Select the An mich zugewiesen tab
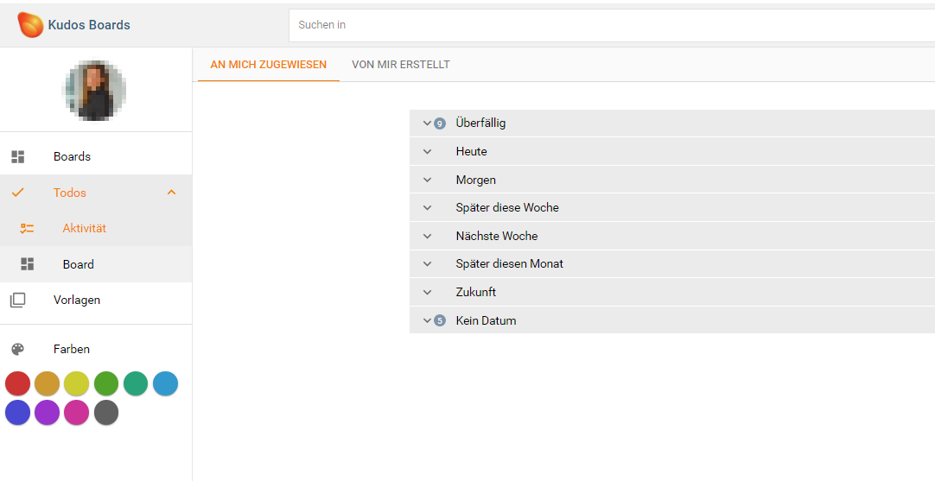Image resolution: width=935 pixels, height=481 pixels. click(268, 65)
